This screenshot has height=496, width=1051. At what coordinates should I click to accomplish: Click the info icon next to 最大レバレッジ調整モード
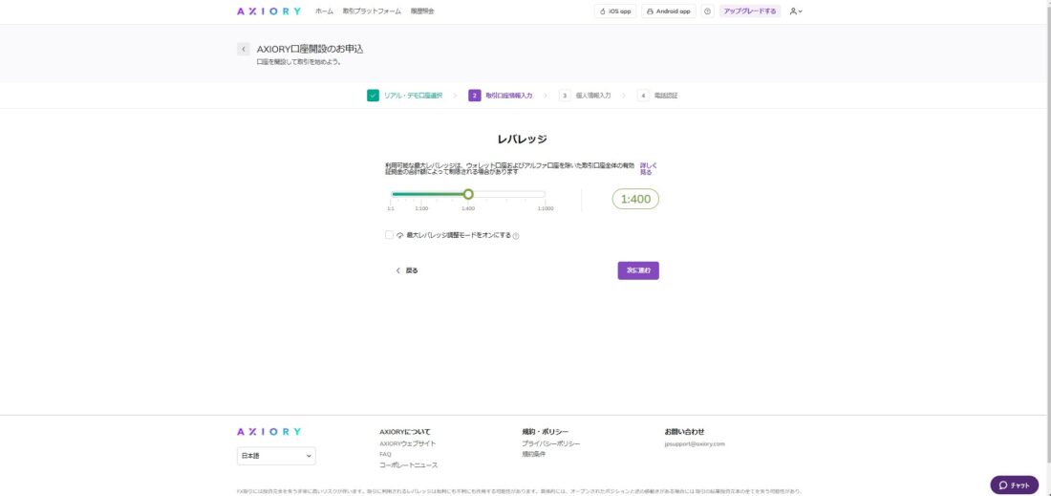tap(516, 235)
